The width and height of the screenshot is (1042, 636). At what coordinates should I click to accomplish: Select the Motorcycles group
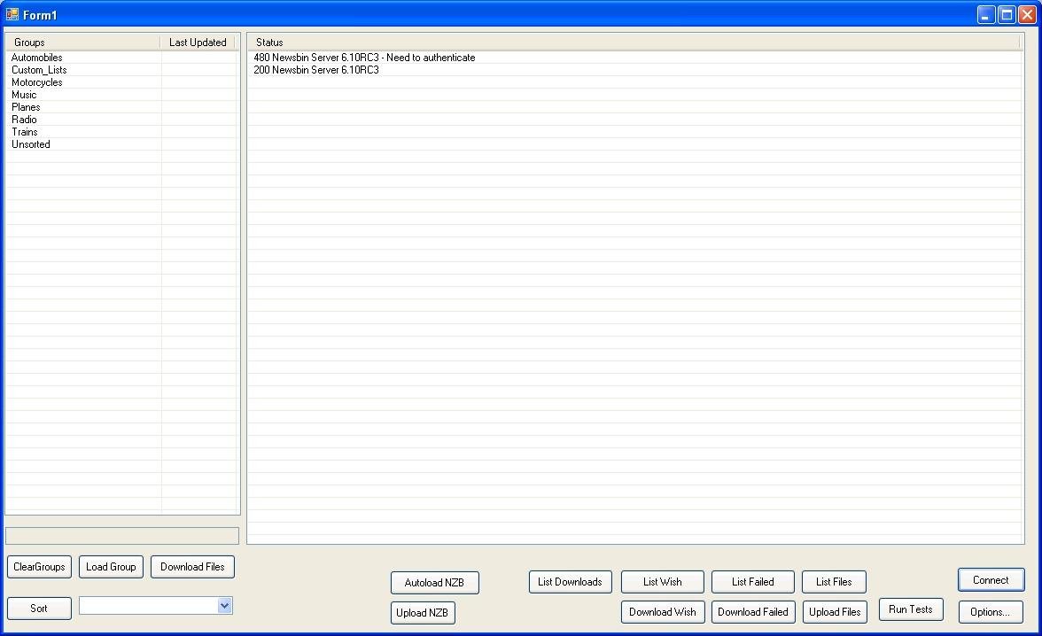(x=36, y=82)
